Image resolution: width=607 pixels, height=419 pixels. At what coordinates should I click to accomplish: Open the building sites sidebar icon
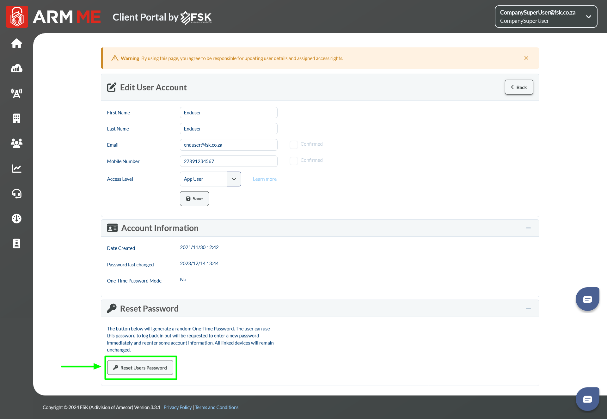(x=16, y=118)
